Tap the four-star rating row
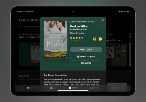This screenshot has width=146, height=102. pyautogui.click(x=77, y=38)
